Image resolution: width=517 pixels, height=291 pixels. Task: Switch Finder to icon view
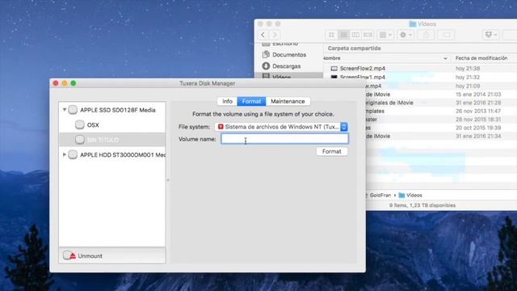(x=331, y=35)
